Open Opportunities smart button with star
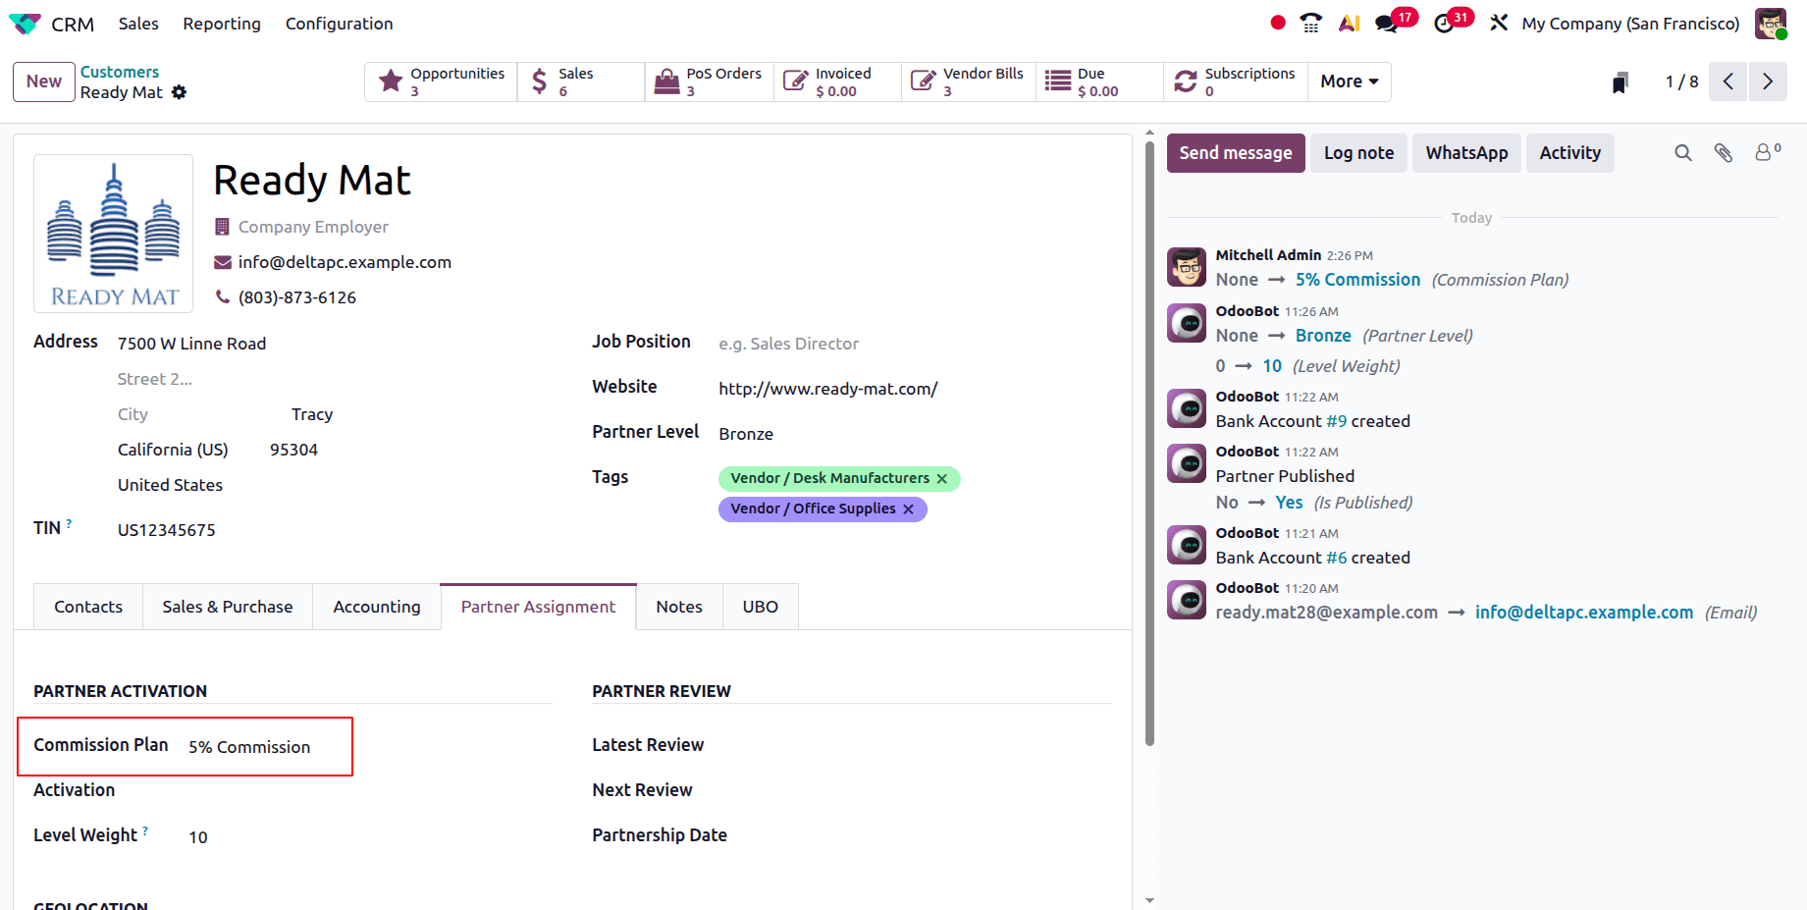This screenshot has height=910, width=1807. [442, 81]
